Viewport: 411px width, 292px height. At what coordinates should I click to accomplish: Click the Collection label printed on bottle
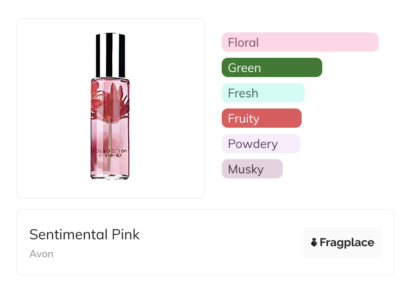tap(110, 151)
